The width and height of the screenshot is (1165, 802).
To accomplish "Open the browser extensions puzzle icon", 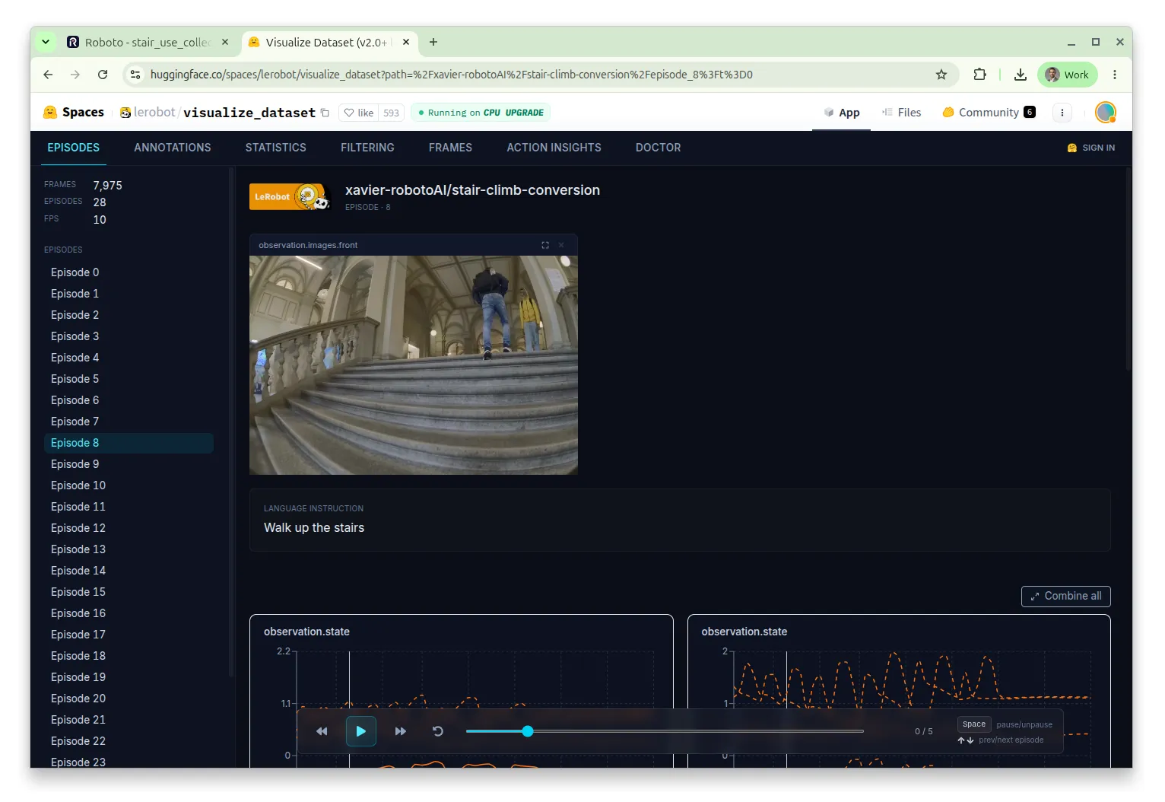I will [x=979, y=75].
